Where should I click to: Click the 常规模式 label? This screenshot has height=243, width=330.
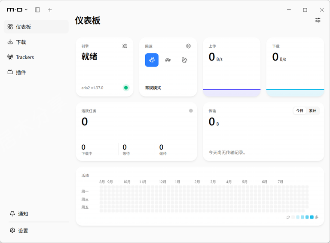pos(153,88)
